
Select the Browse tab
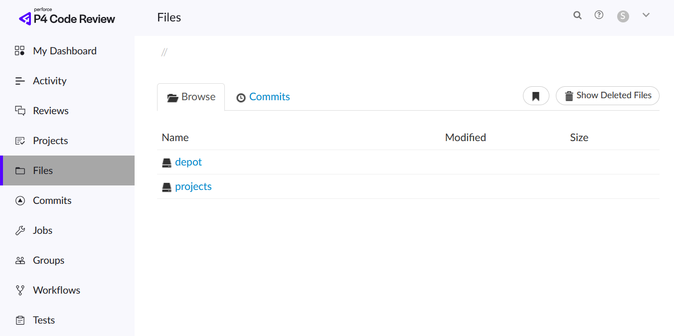191,97
